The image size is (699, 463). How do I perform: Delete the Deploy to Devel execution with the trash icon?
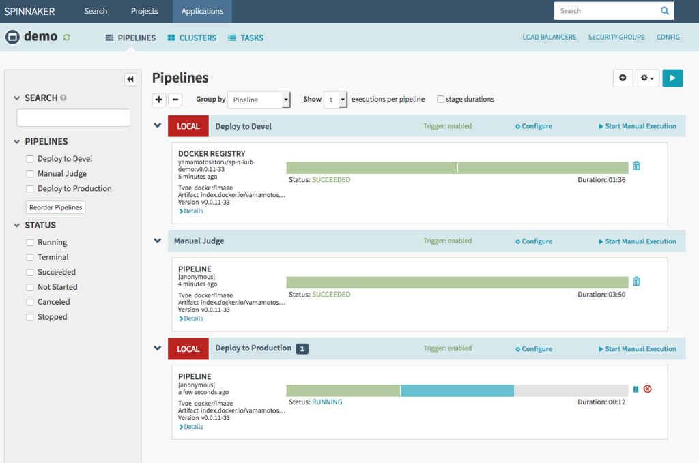(x=637, y=166)
